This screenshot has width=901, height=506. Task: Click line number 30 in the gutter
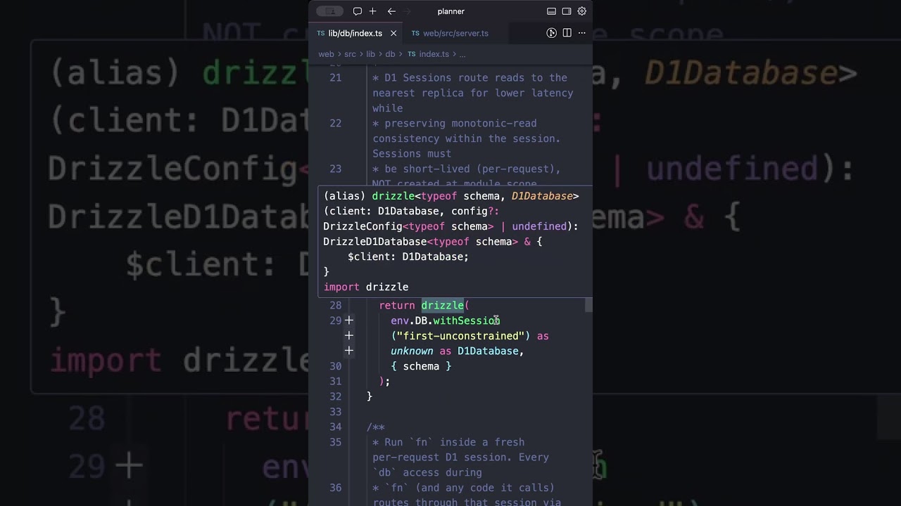coord(336,366)
